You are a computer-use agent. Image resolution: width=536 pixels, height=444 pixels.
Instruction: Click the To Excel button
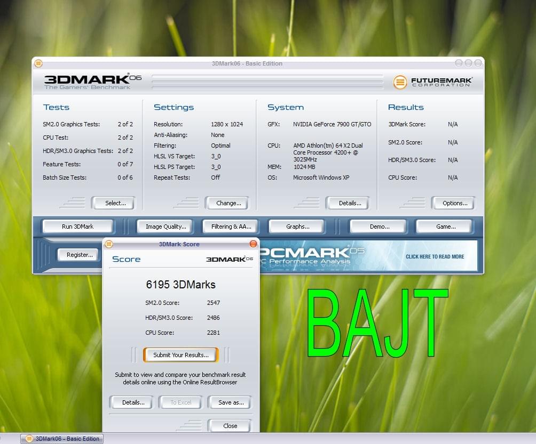(181, 402)
